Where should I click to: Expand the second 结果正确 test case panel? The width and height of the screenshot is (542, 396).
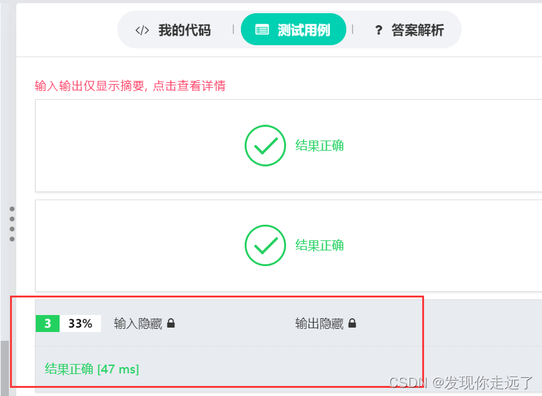click(x=289, y=245)
